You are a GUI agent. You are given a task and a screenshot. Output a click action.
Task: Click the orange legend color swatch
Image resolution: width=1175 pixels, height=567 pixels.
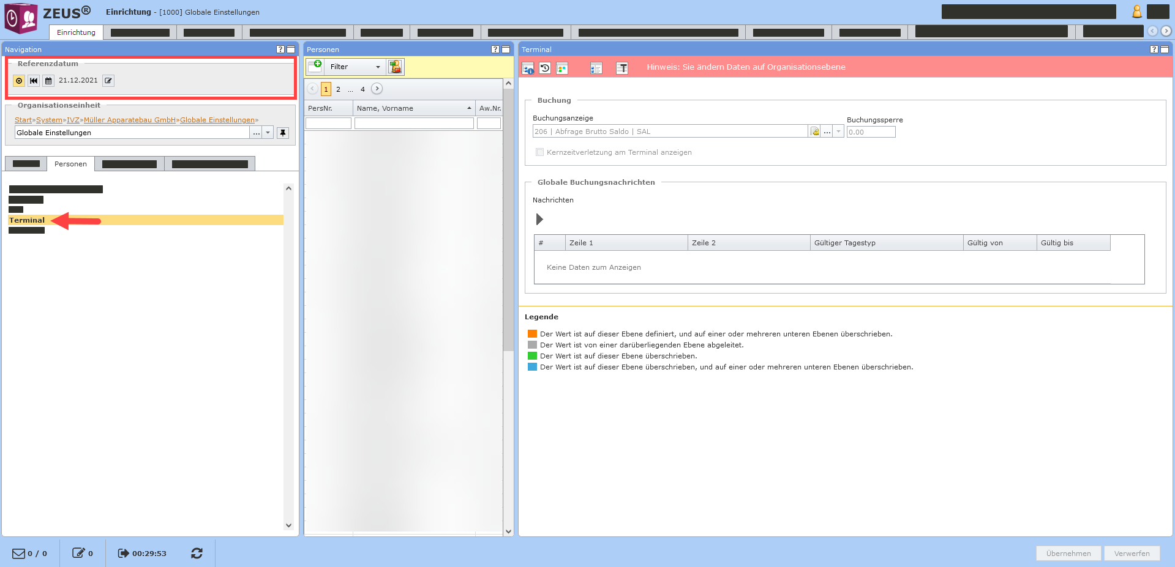[x=532, y=334]
